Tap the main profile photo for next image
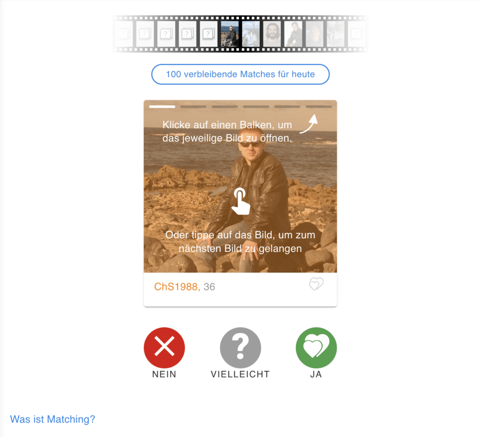Image resolution: width=480 pixels, height=437 pixels. [240, 186]
